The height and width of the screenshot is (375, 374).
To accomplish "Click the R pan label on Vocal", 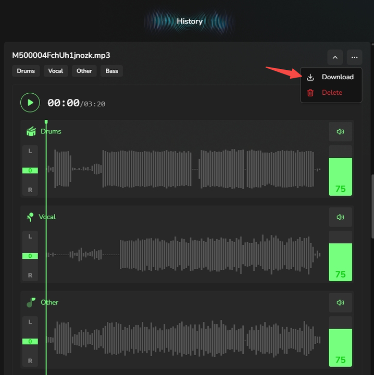I will (30, 276).
